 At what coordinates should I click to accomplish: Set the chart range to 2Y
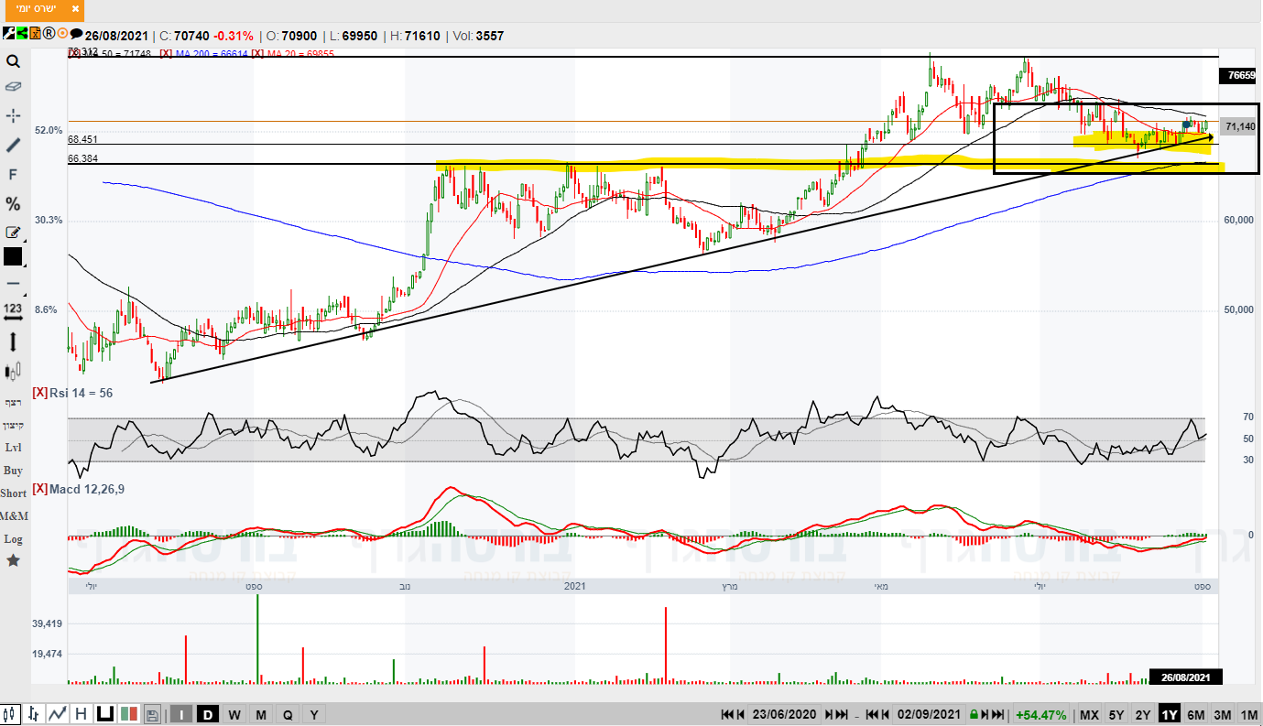click(1142, 714)
